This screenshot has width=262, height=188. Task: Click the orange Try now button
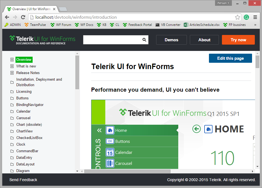click(x=238, y=40)
